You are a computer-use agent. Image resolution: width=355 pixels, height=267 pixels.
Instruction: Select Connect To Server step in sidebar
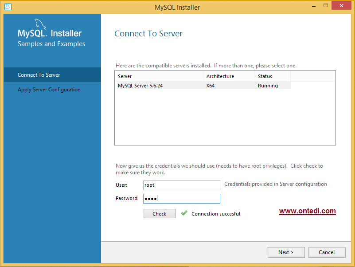click(x=52, y=75)
